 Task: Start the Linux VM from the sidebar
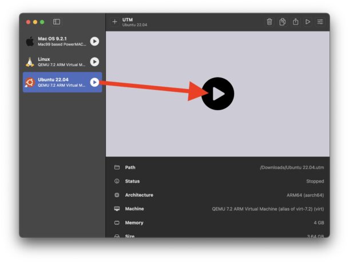coord(94,62)
